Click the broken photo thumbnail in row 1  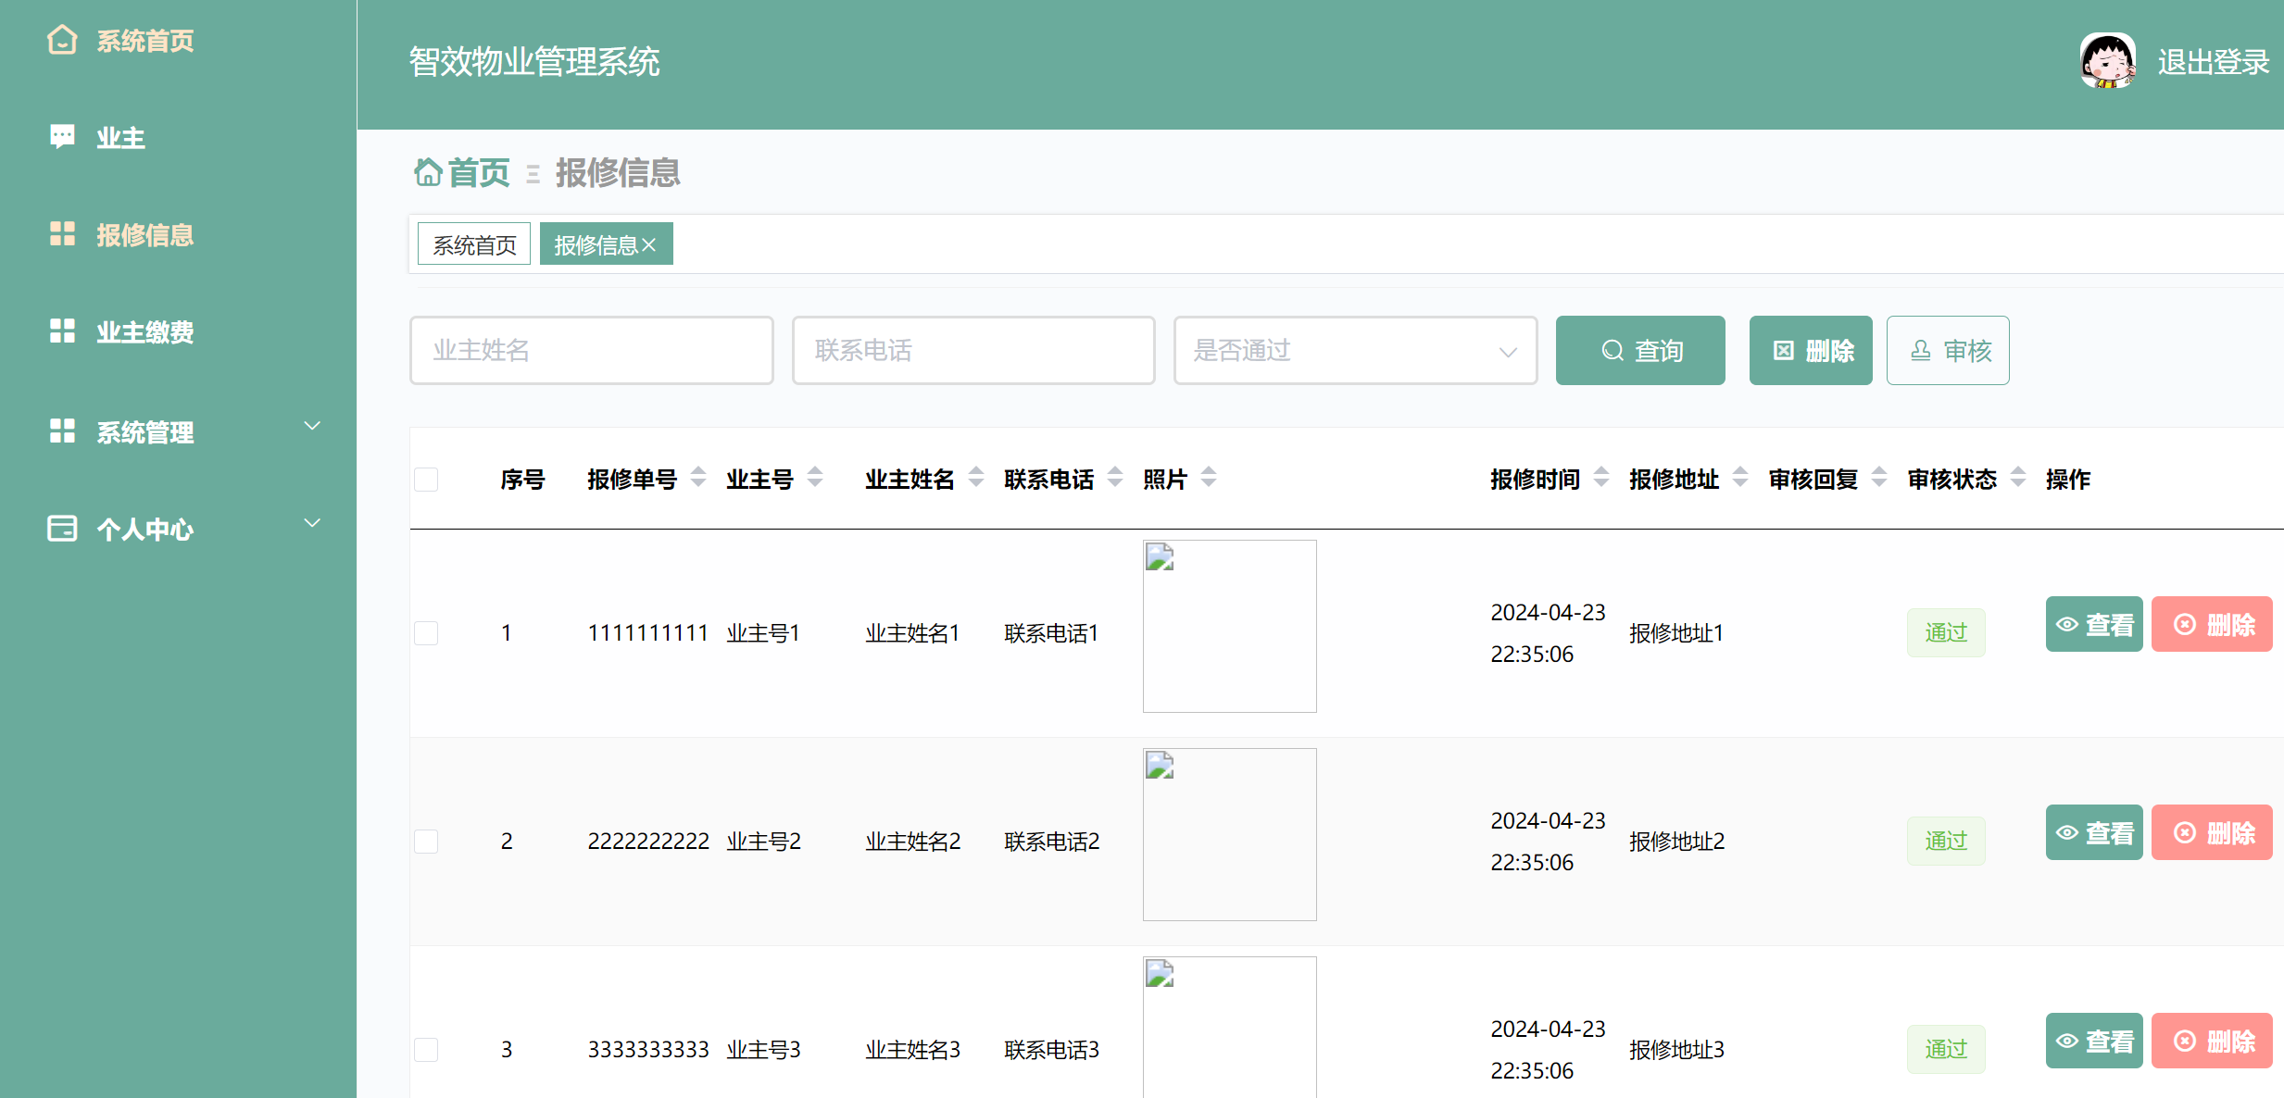(x=1230, y=627)
